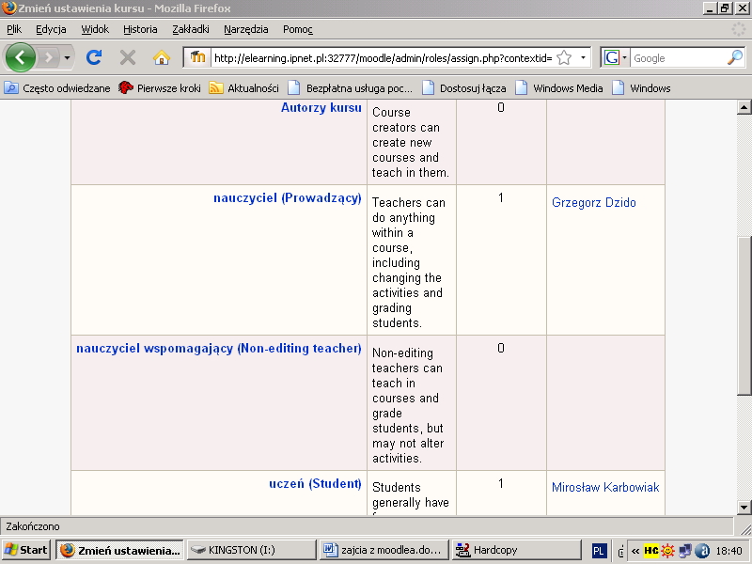Image resolution: width=752 pixels, height=564 pixels.
Task: Click the user count in nauczyciel wspomagający row
Action: (501, 349)
